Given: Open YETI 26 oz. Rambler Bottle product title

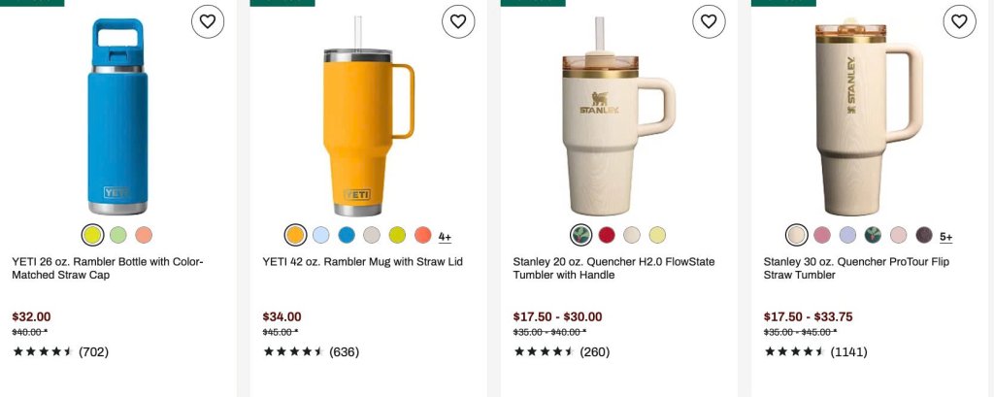Looking at the screenshot, I should pyautogui.click(x=107, y=268).
